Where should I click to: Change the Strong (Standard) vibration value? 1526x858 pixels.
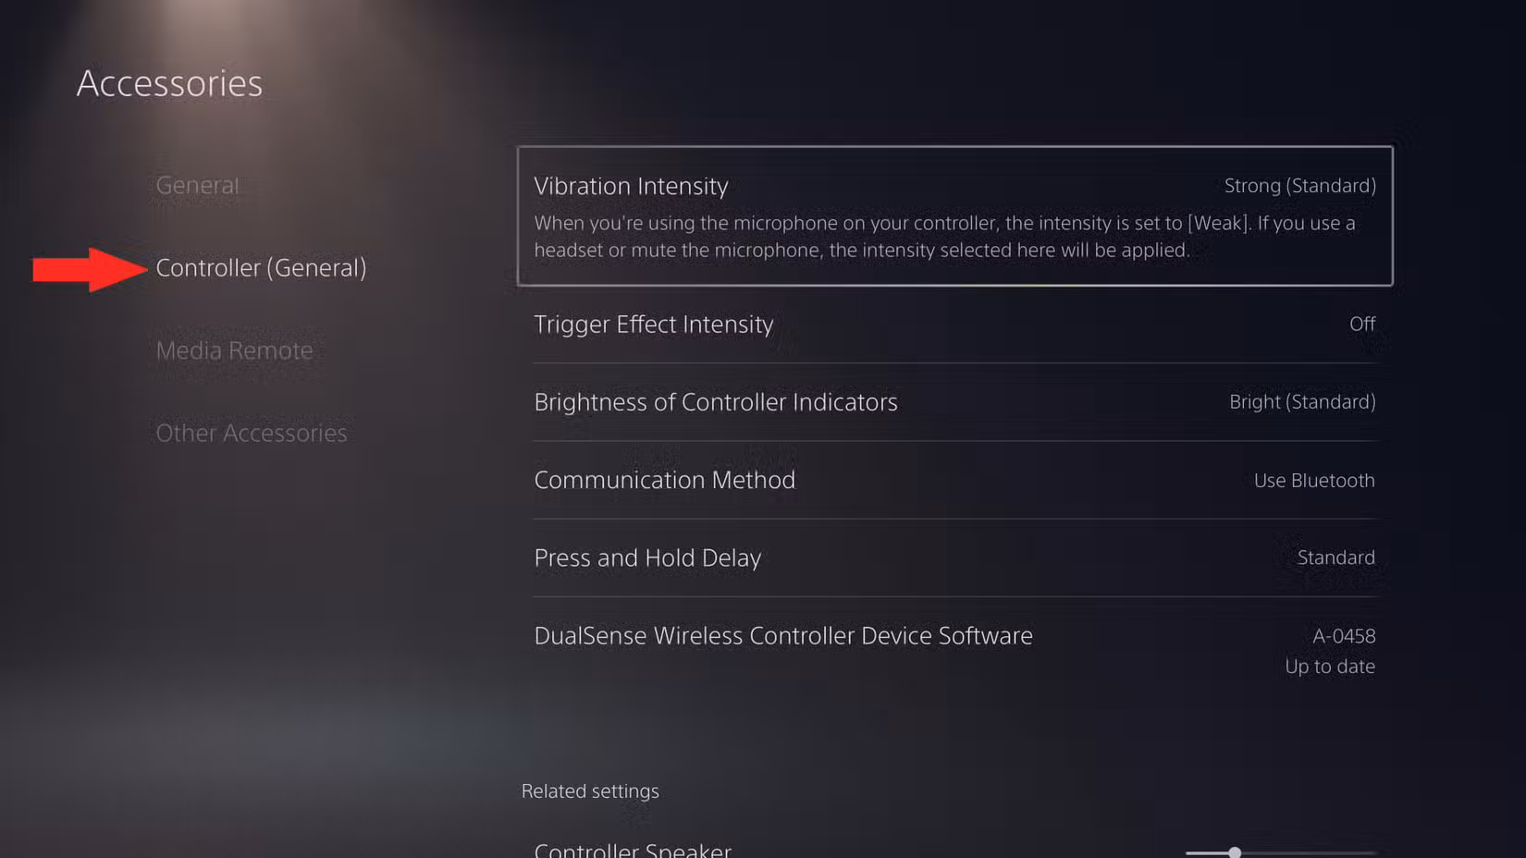coord(1299,186)
